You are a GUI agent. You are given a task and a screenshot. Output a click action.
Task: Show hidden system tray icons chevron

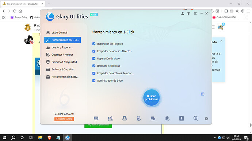pyautogui.click(x=215, y=138)
